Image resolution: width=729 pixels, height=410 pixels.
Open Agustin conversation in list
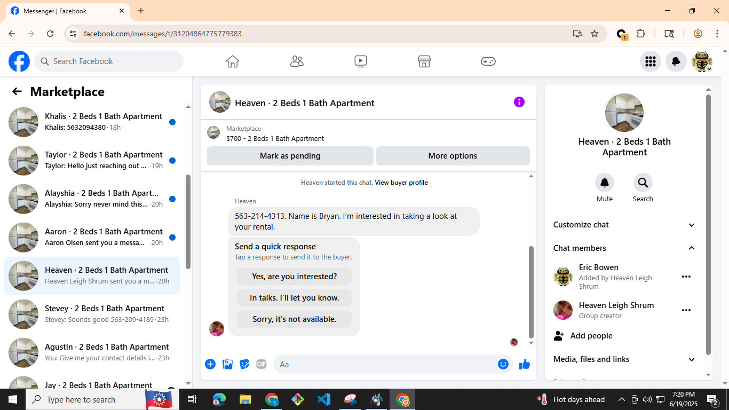(92, 353)
